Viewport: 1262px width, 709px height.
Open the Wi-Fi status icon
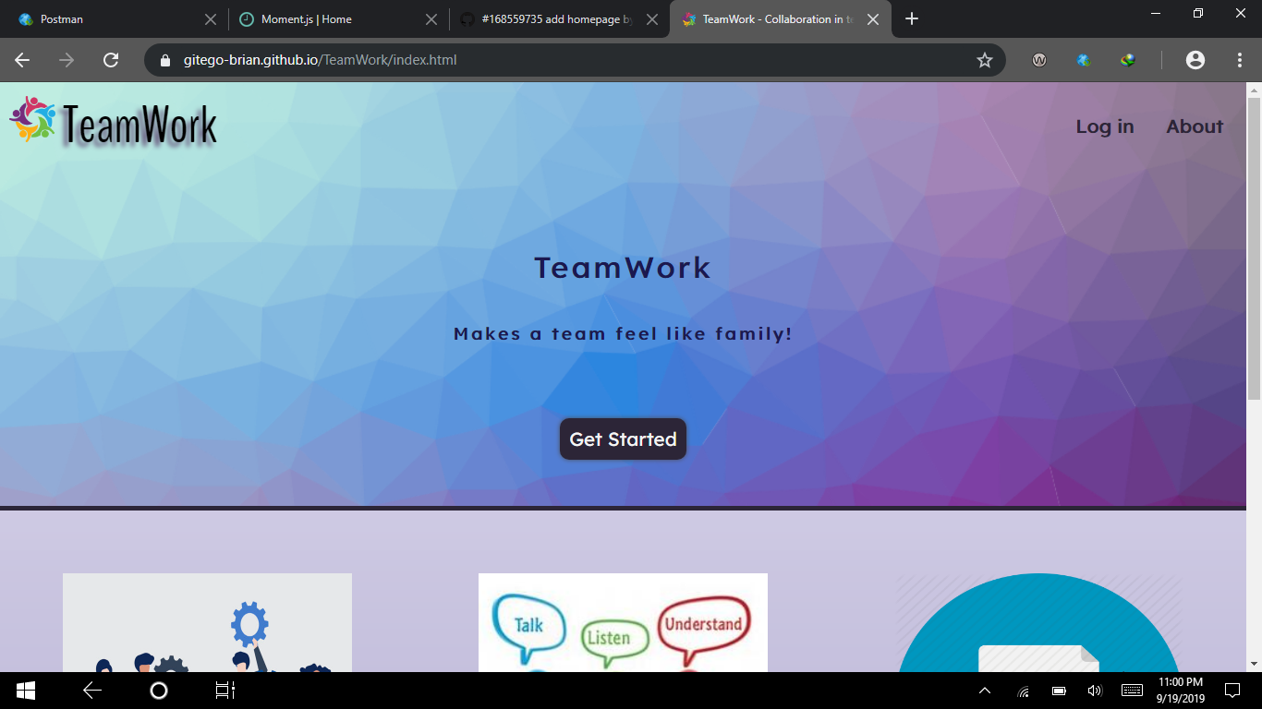click(1022, 690)
